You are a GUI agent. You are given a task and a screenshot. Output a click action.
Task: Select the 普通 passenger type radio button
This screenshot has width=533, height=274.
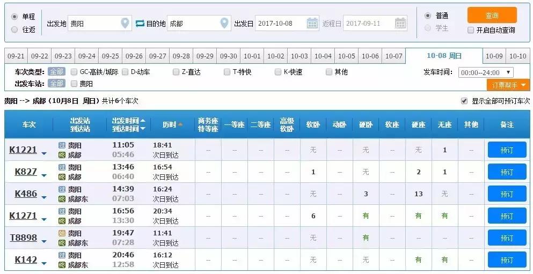pos(428,16)
